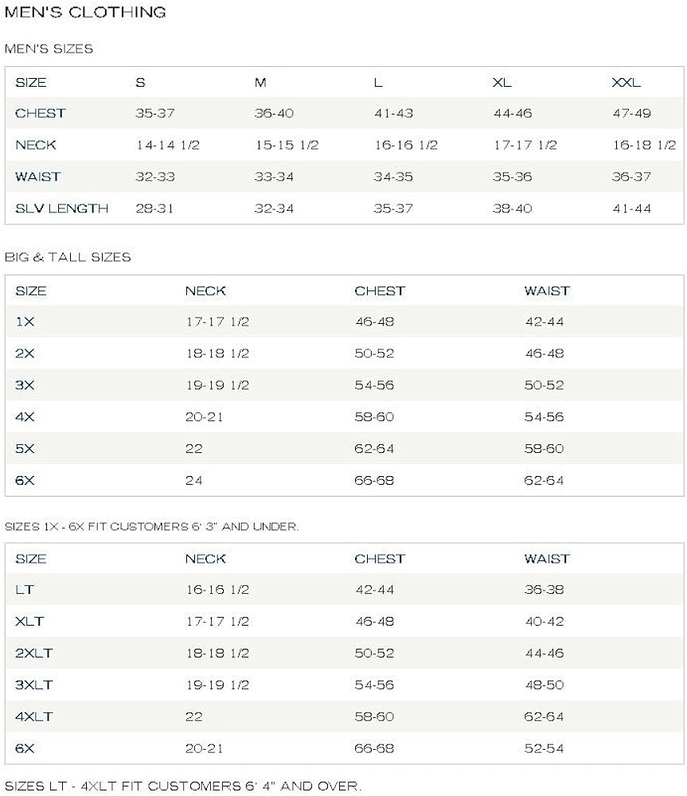This screenshot has width=687, height=796.
Task: Click the 47-49 chest value for XXL
Action: 631,113
